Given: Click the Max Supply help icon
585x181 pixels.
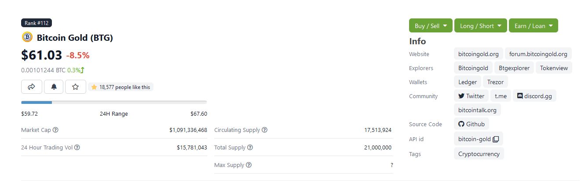Looking at the screenshot, I should tap(249, 165).
